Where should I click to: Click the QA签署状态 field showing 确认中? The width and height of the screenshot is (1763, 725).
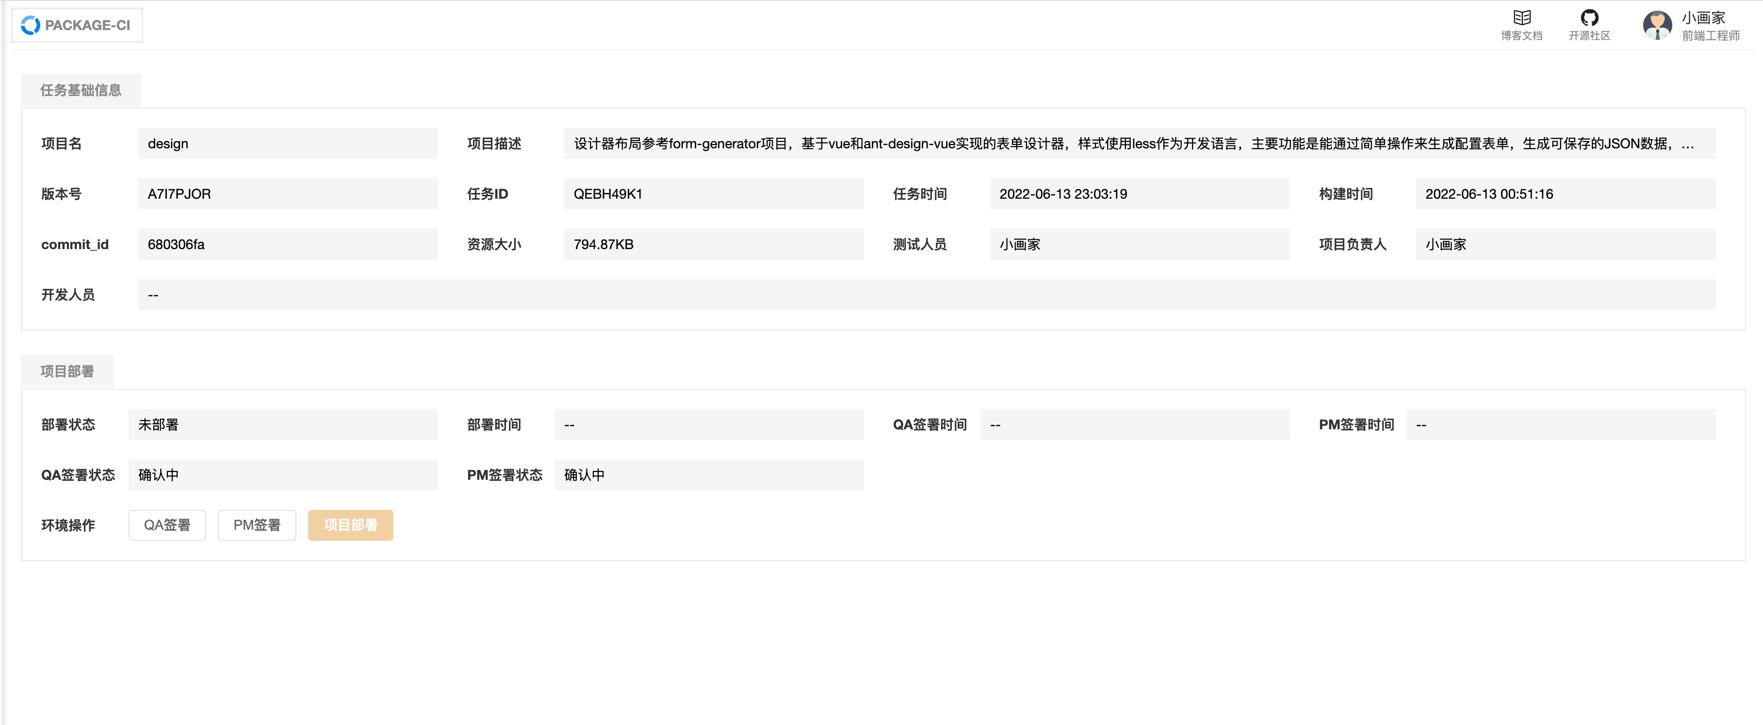283,474
